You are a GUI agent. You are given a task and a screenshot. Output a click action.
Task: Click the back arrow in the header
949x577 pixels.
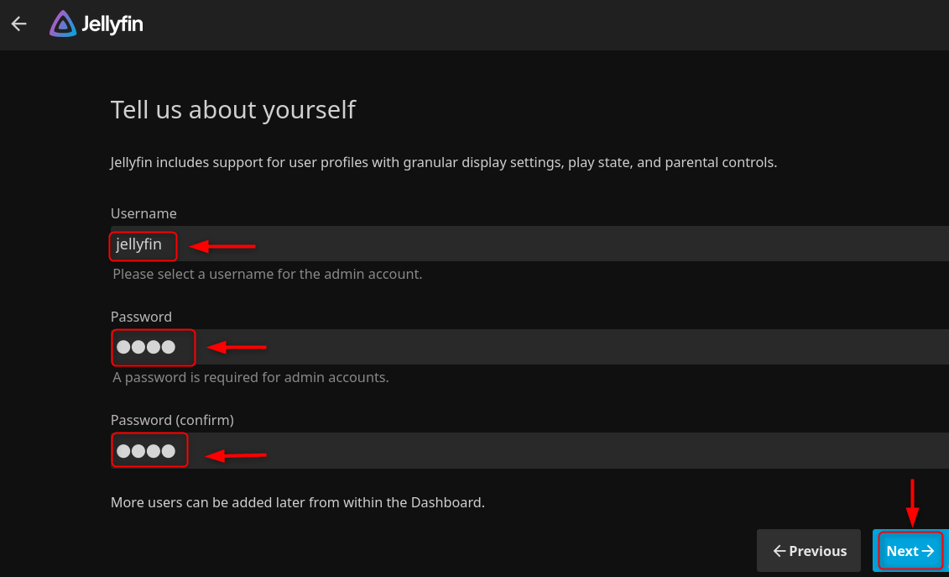(x=18, y=24)
